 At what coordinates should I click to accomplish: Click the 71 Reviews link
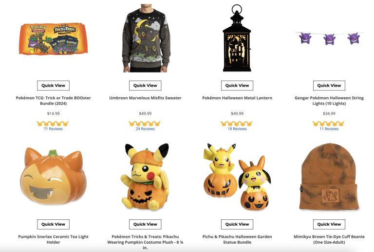53,129
